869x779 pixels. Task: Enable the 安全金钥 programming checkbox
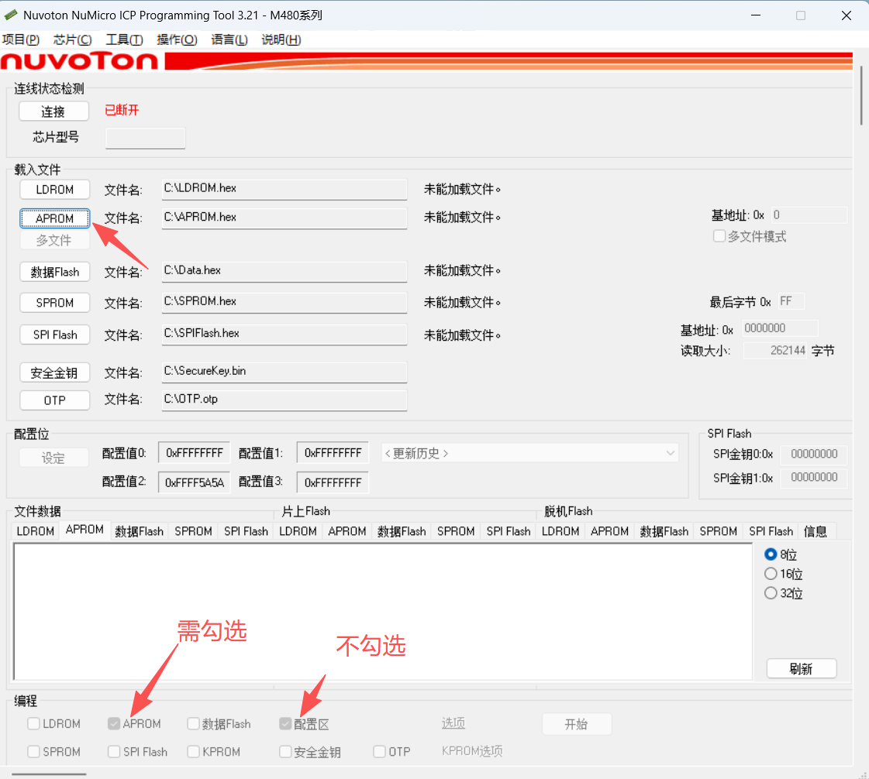(285, 752)
